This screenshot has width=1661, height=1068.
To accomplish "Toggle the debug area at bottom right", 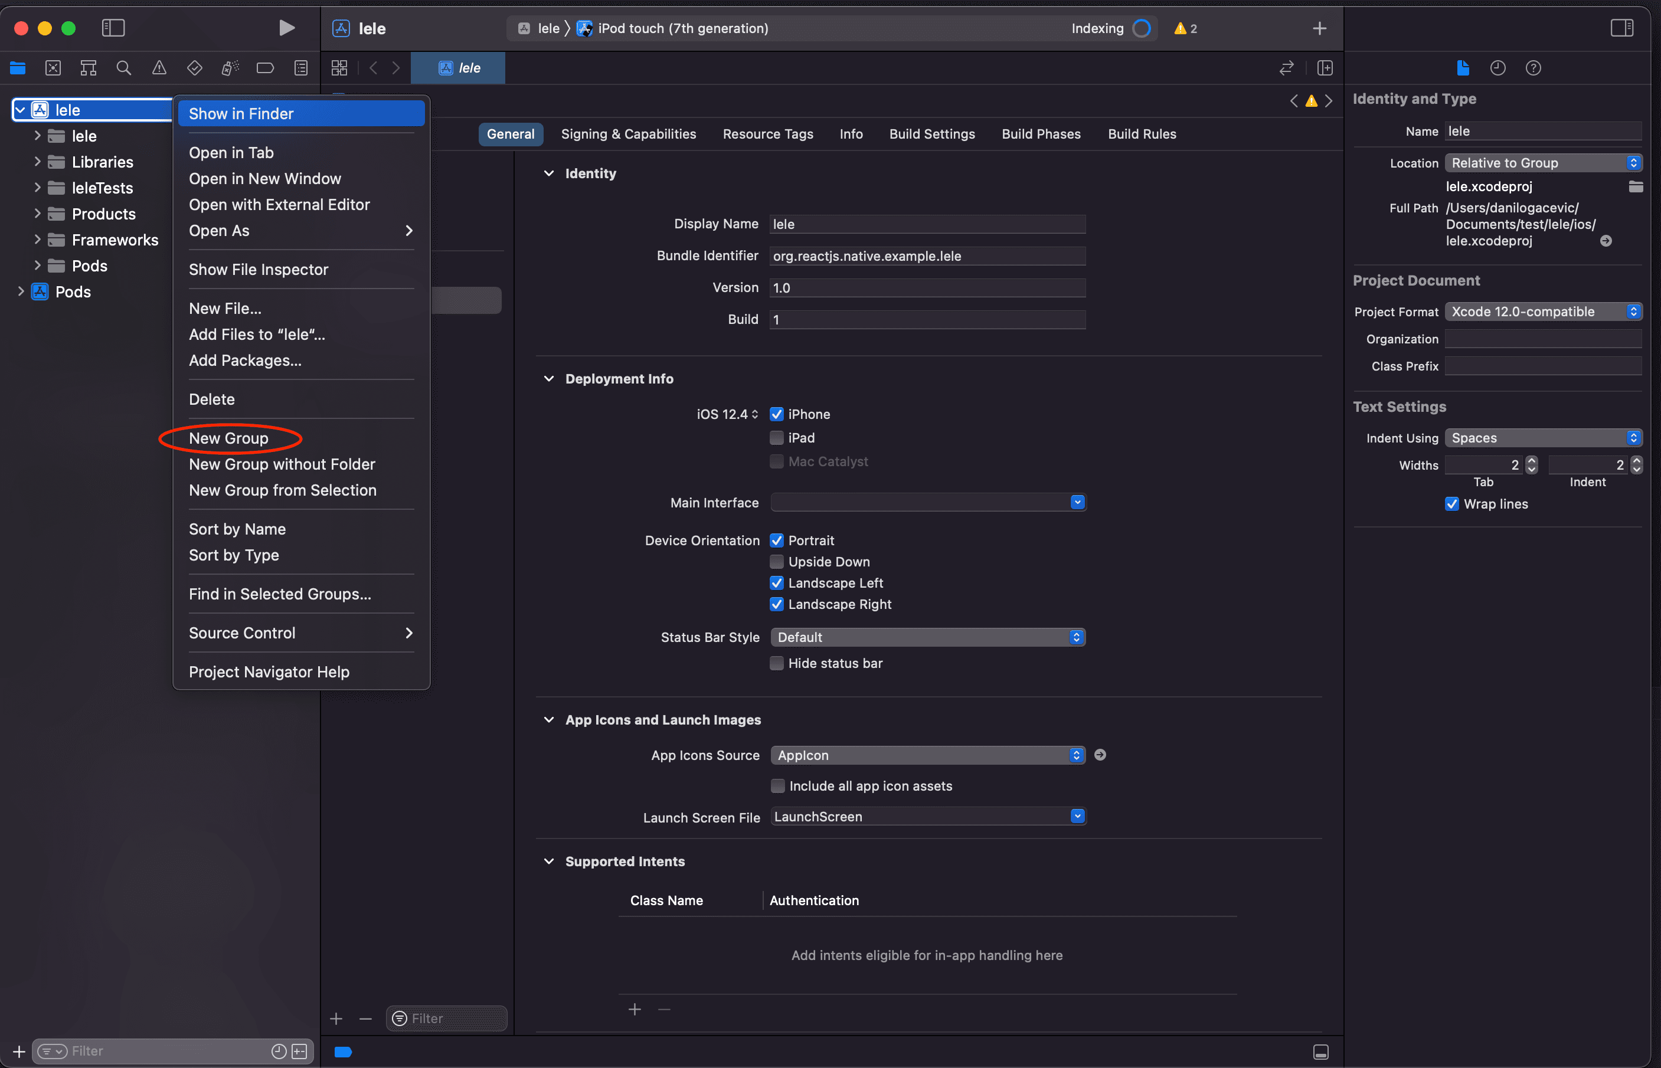I will pos(1321,1051).
